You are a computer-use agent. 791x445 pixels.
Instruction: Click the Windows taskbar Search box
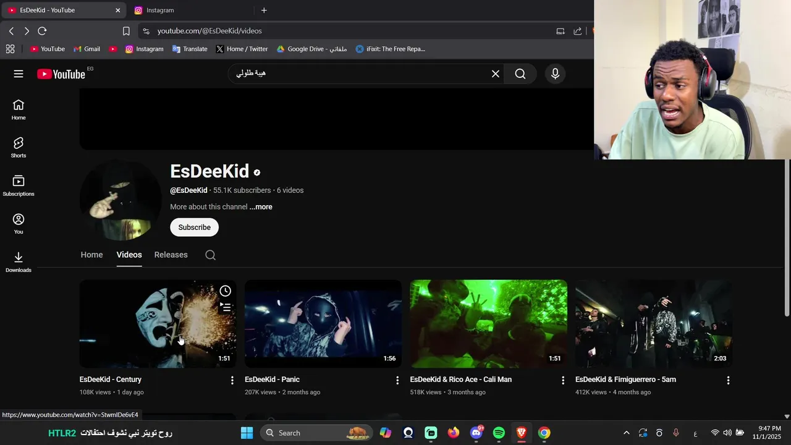[316, 433]
